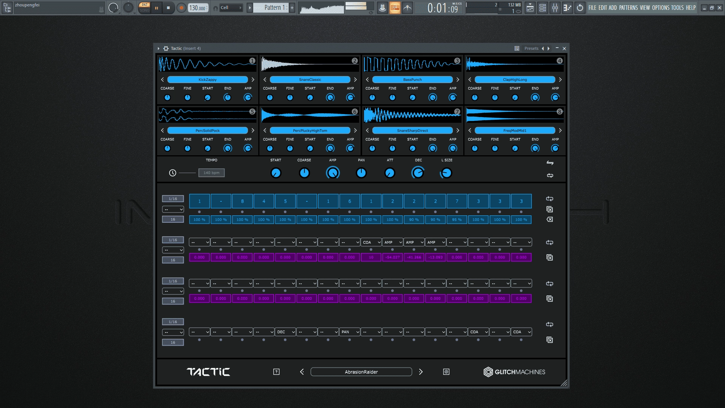725x408 pixels.
Task: Click the -54.027 modulation value cell
Action: click(392, 257)
